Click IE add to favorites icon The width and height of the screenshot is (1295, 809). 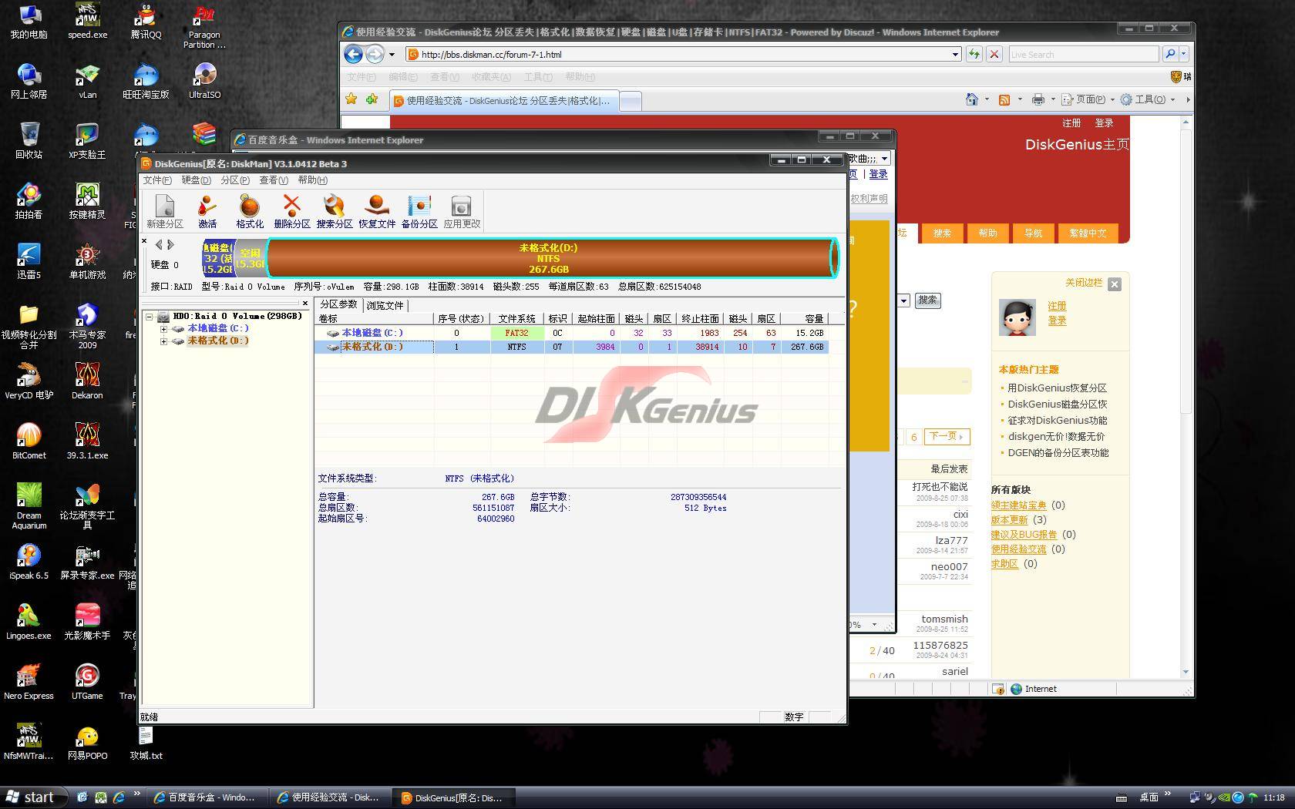coord(372,99)
